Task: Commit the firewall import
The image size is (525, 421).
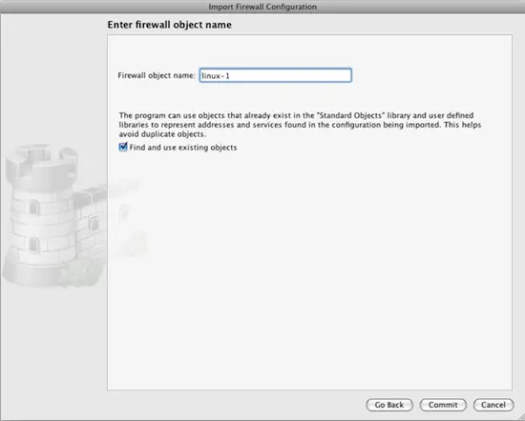Action: tap(443, 405)
